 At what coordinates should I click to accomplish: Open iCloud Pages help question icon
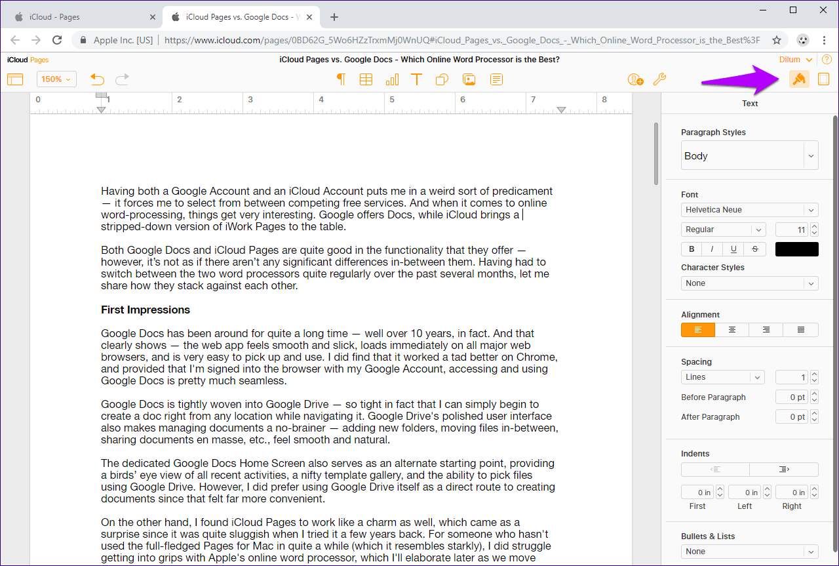[827, 60]
